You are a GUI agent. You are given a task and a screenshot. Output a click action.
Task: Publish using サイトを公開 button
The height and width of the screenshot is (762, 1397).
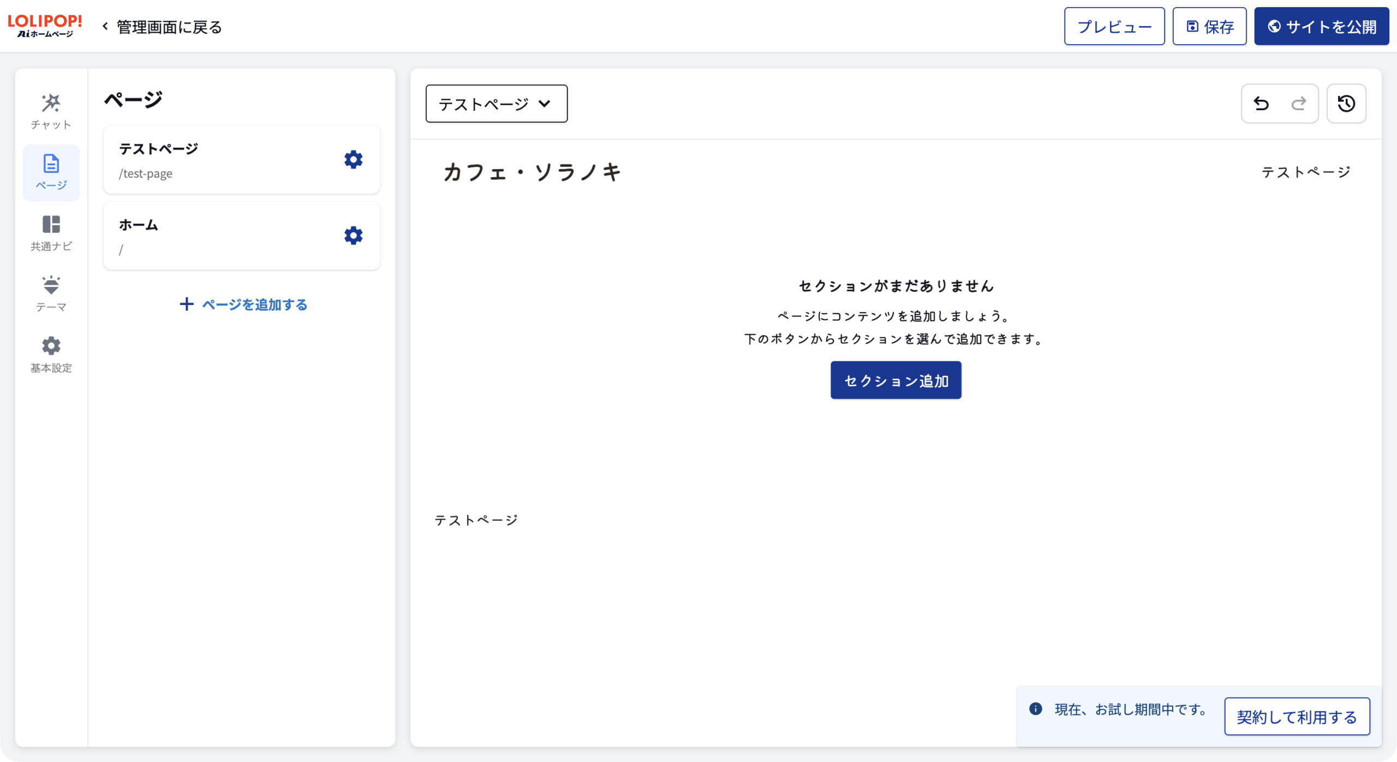(x=1321, y=26)
